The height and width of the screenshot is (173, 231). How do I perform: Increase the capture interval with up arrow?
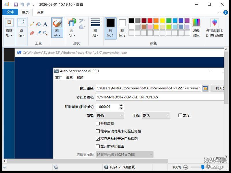(x=121, y=105)
